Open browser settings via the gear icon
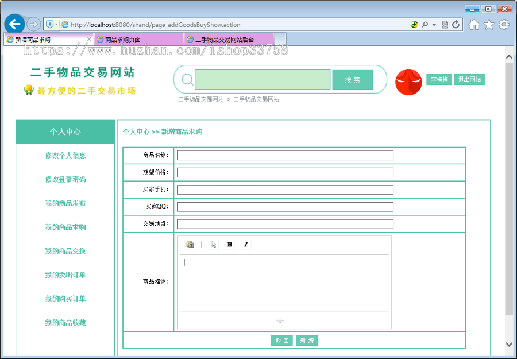Viewport: 517px width, 359px height. click(x=503, y=24)
